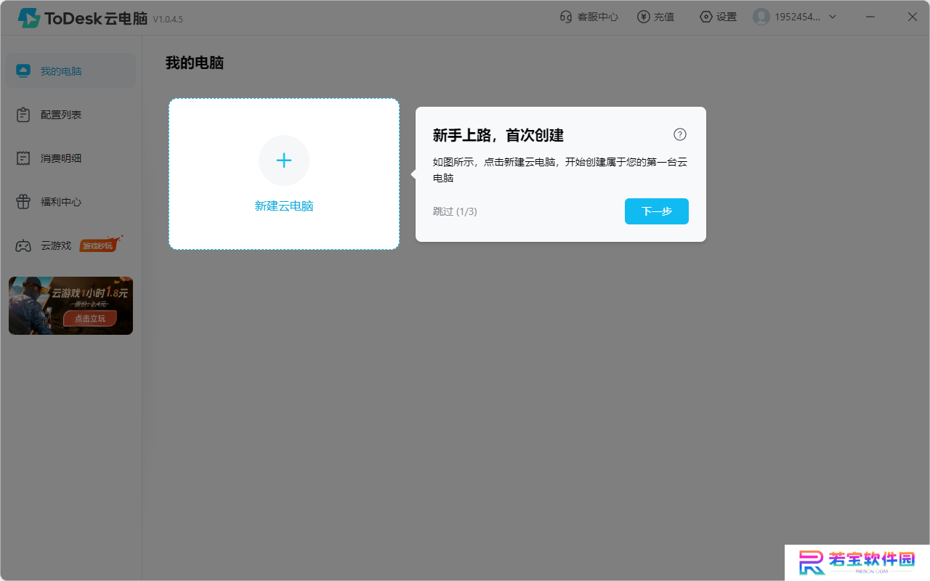The image size is (930, 581).
Task: Open the 云游戏 promotional banner
Action: [70, 306]
